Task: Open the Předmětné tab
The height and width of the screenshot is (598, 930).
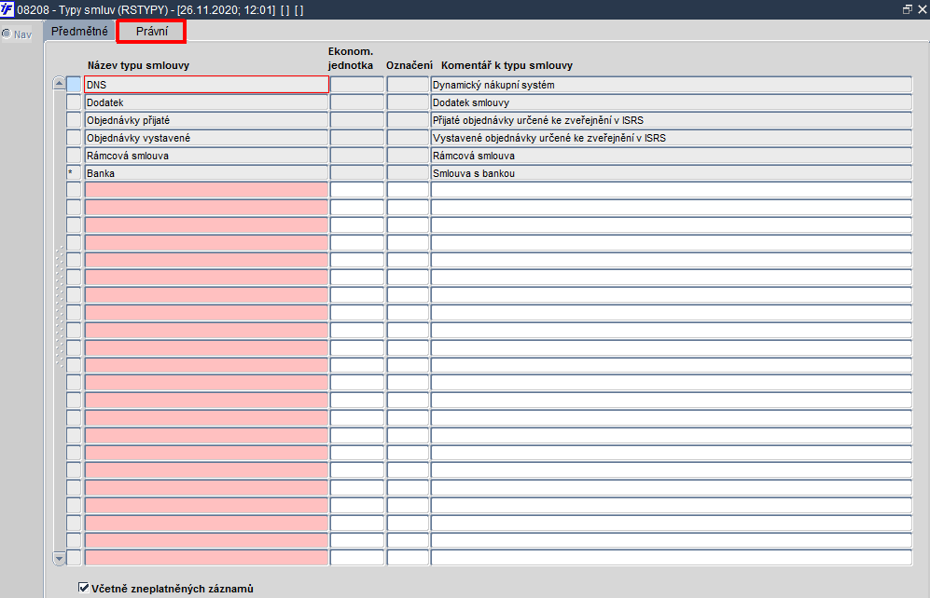Action: [x=79, y=32]
